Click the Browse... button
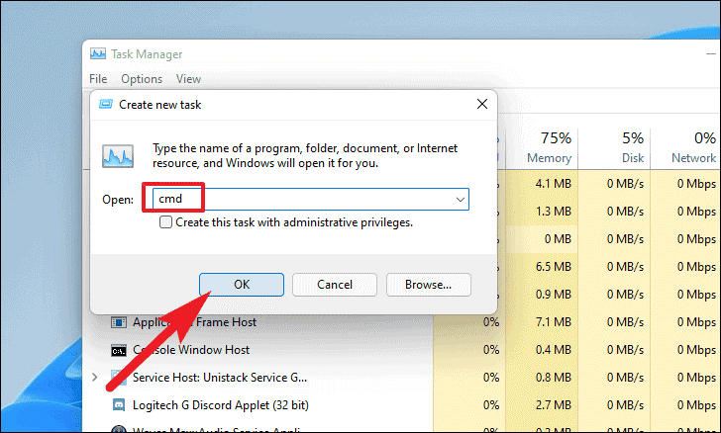 [427, 284]
